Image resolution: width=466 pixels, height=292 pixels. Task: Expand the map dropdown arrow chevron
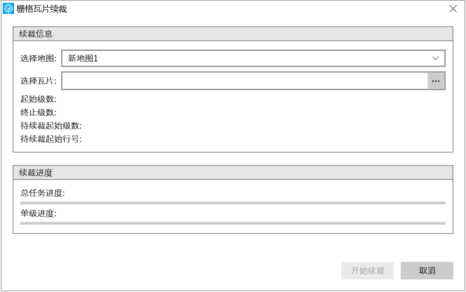click(436, 58)
